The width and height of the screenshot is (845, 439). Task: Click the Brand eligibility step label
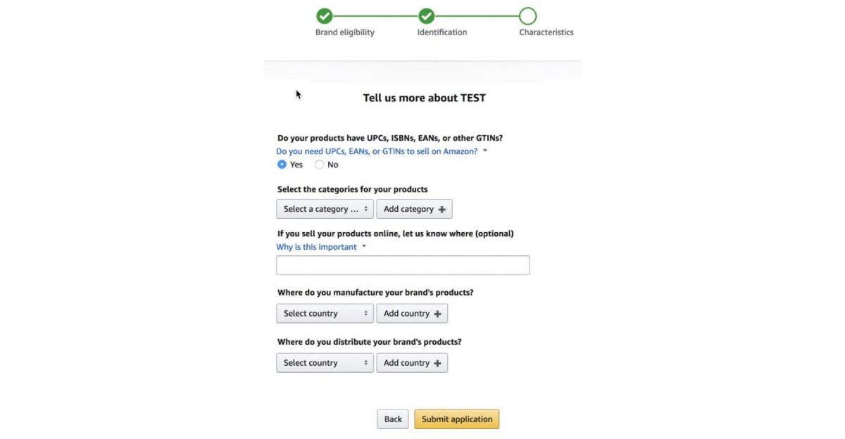tap(345, 32)
